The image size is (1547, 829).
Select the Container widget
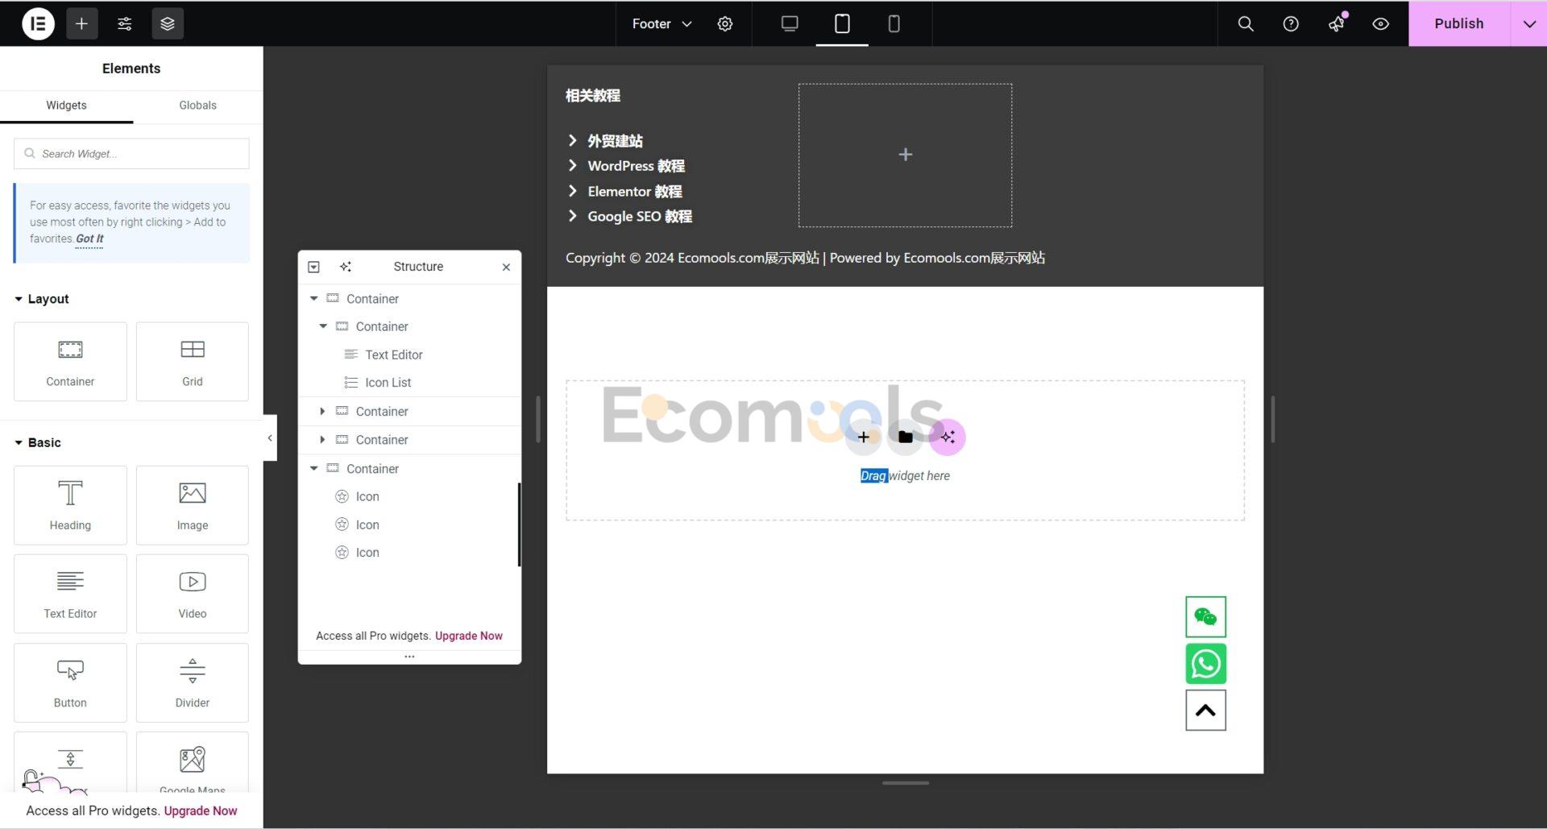(x=70, y=361)
